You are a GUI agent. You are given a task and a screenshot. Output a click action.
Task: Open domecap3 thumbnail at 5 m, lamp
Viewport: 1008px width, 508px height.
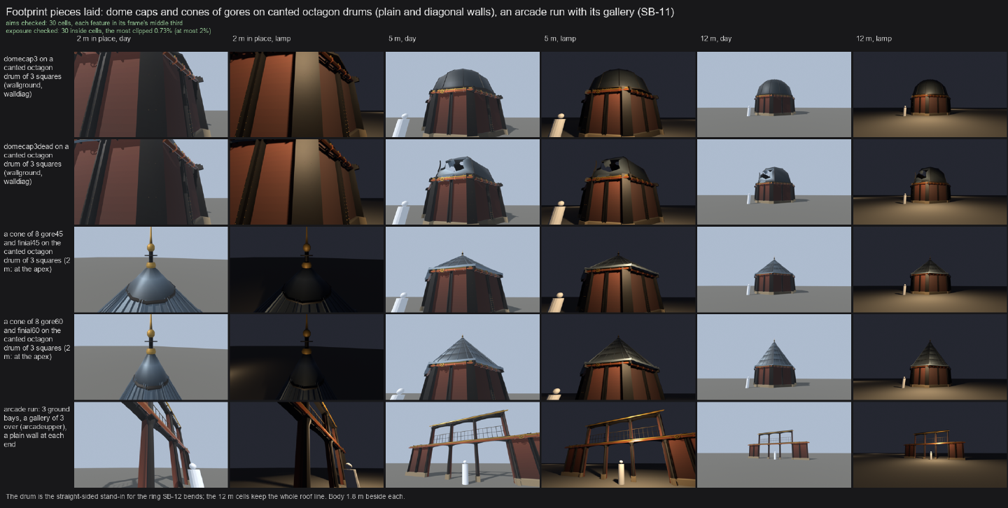pos(618,94)
